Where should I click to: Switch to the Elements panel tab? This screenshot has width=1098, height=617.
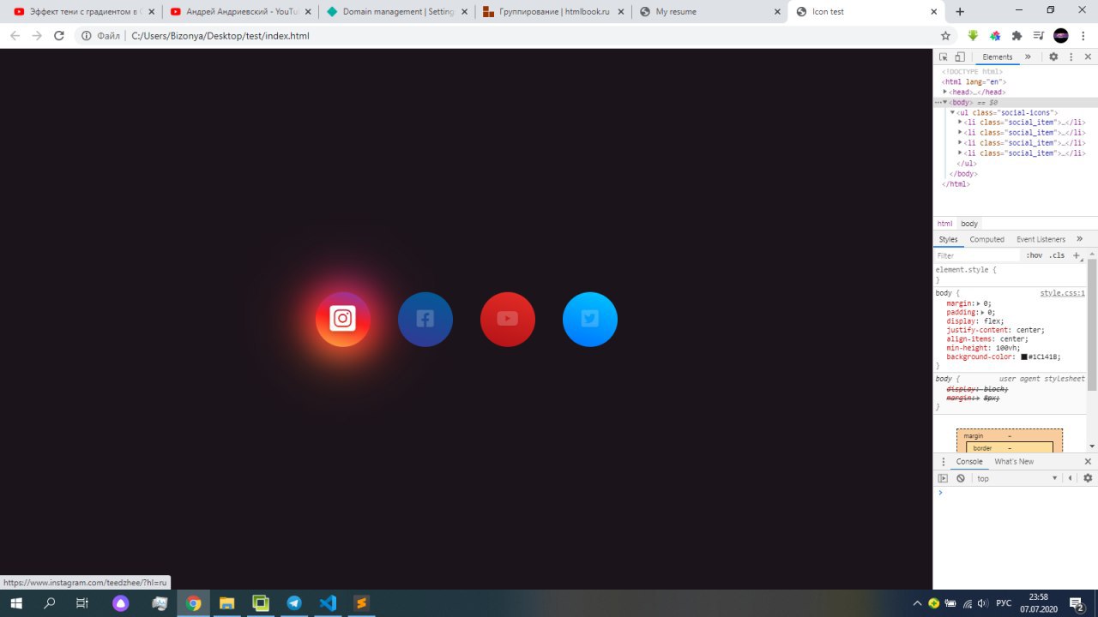[997, 57]
